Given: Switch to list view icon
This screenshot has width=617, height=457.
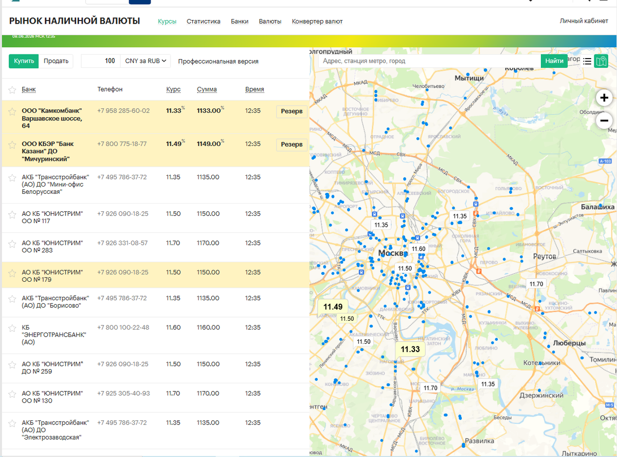Looking at the screenshot, I should click(x=587, y=61).
